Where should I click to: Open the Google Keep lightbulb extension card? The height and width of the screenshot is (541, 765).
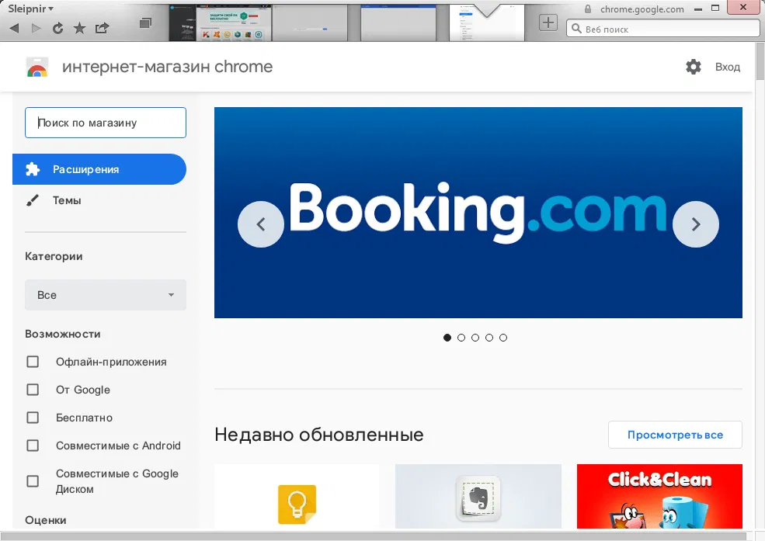297,496
